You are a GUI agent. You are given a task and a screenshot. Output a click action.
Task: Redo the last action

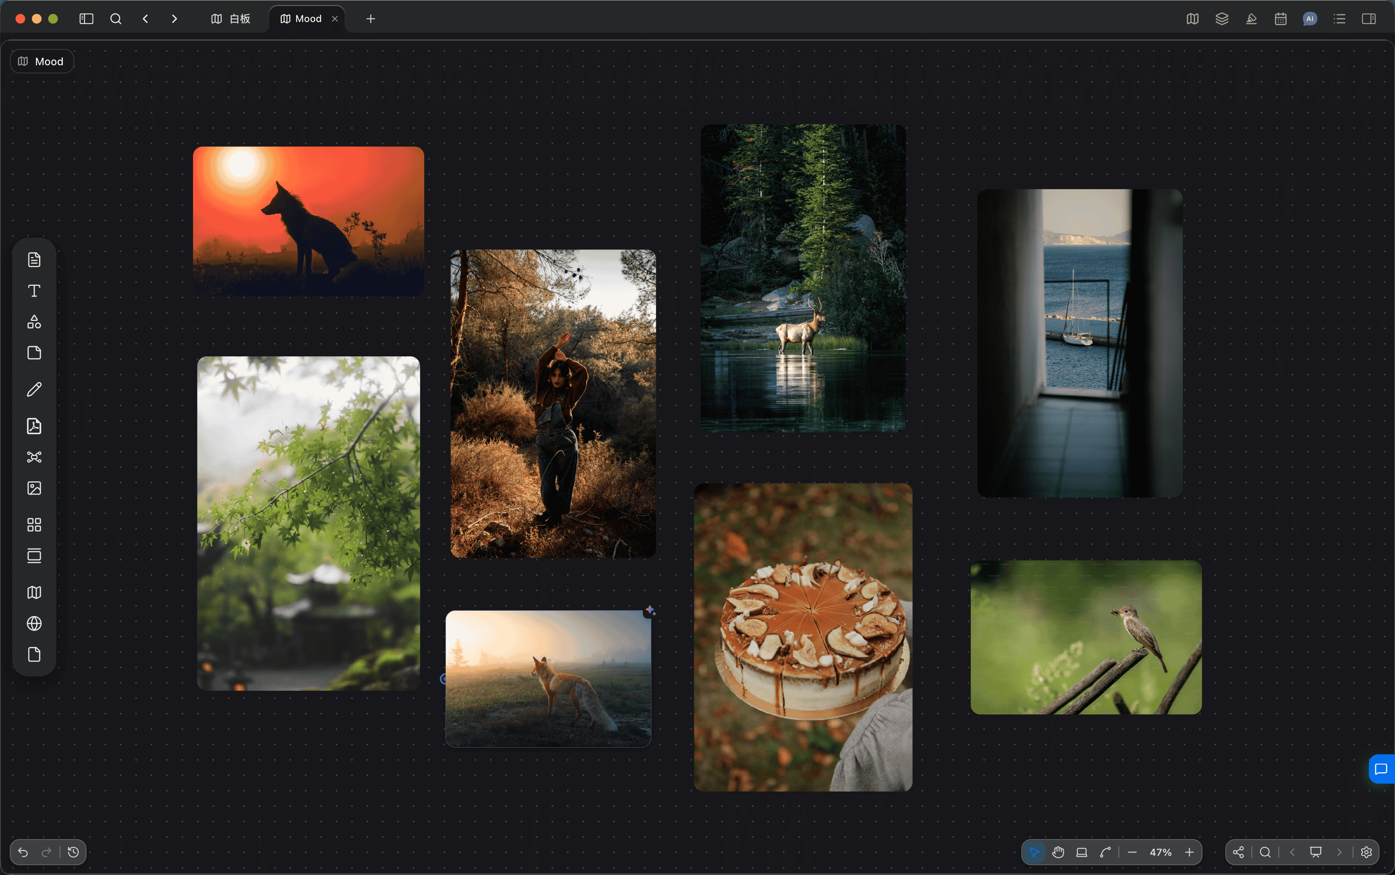tap(46, 852)
